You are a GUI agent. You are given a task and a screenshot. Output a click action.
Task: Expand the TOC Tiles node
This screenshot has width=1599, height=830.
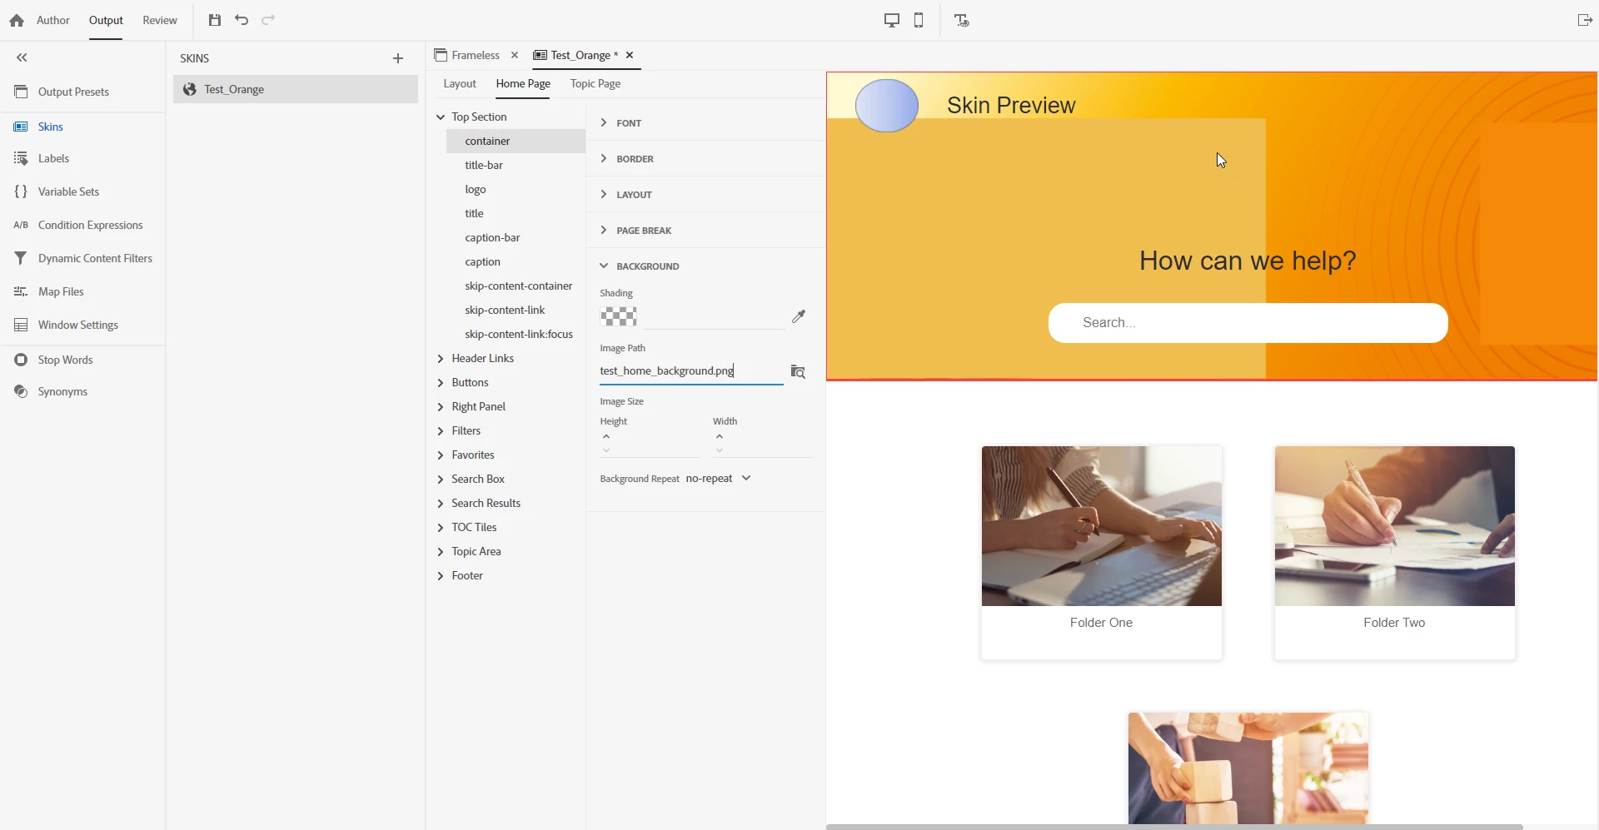click(x=441, y=528)
